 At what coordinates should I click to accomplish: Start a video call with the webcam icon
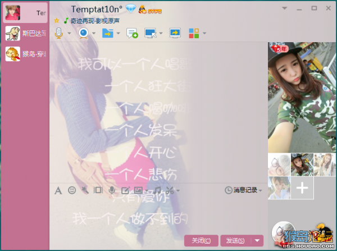(x=84, y=33)
